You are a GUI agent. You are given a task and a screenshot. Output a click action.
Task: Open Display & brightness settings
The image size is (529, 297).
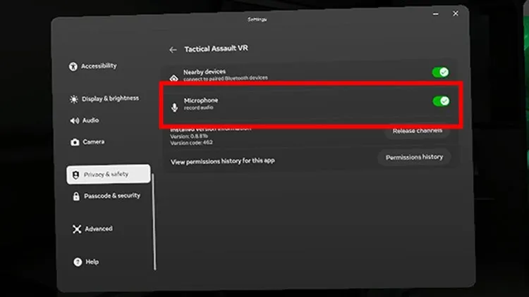(x=104, y=99)
